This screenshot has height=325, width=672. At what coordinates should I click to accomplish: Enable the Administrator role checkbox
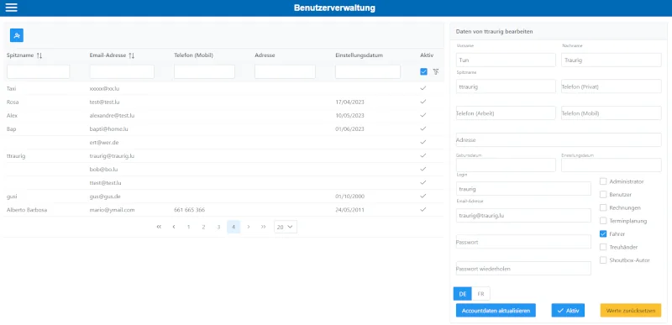603,181
